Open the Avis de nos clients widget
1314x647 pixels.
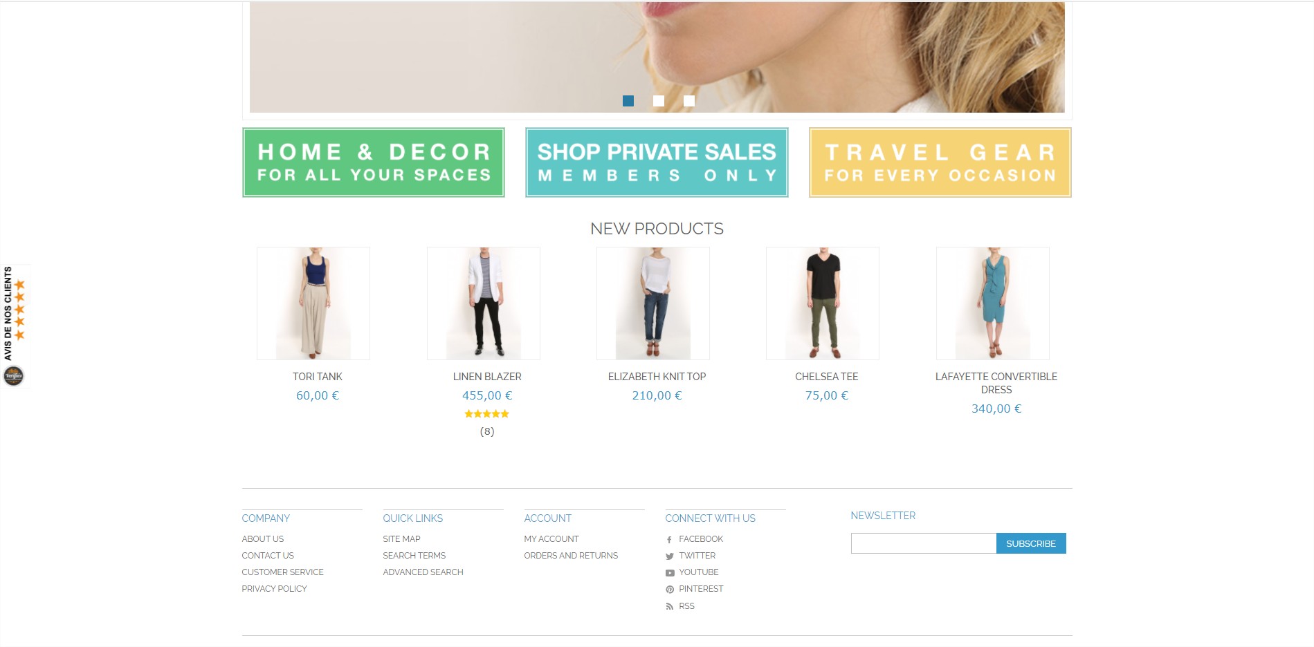pos(15,326)
